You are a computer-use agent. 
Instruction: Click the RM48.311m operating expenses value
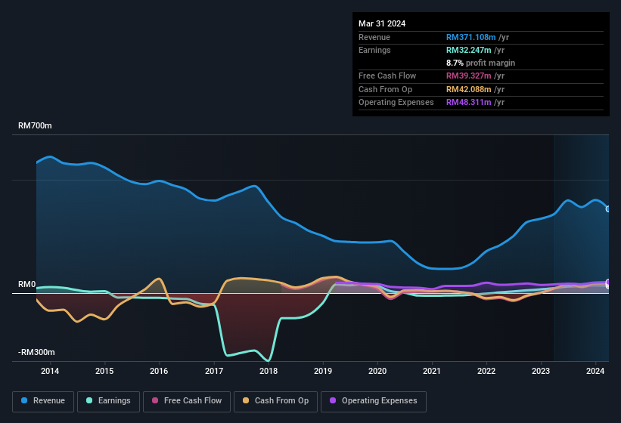click(x=468, y=103)
